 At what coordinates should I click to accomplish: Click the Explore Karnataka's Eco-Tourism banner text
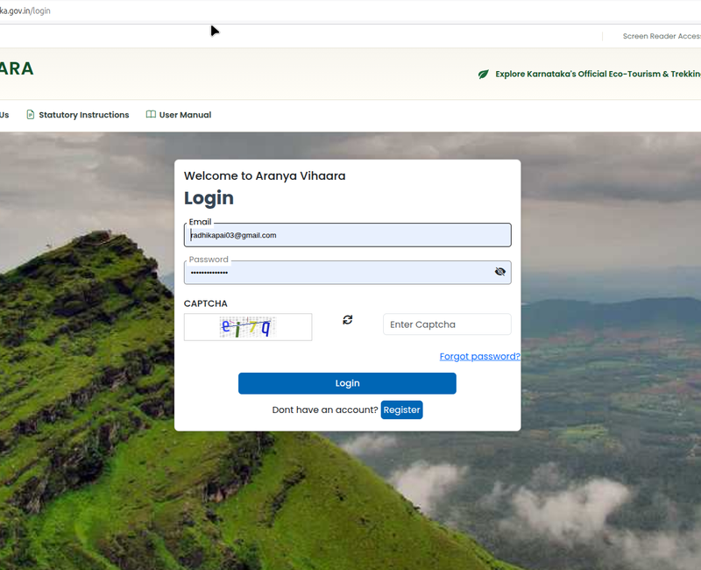pos(598,74)
